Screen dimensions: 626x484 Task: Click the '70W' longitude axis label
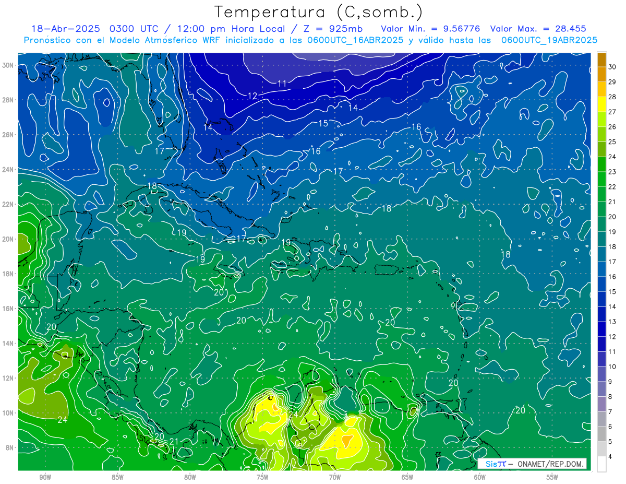pos(335,477)
